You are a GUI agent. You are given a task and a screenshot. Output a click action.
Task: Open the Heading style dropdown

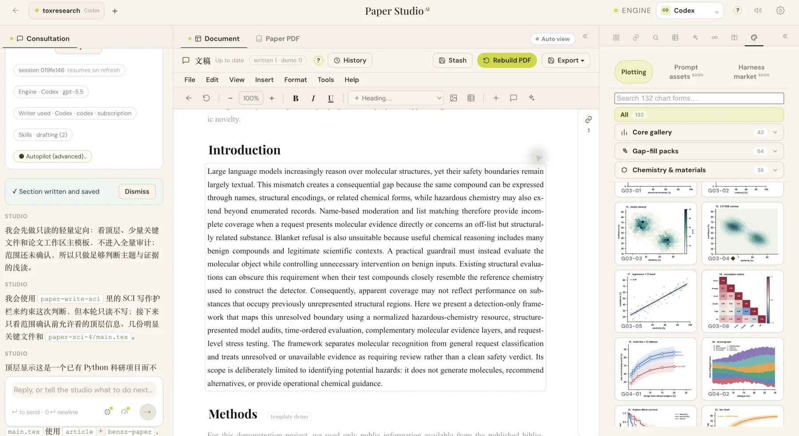(x=396, y=98)
